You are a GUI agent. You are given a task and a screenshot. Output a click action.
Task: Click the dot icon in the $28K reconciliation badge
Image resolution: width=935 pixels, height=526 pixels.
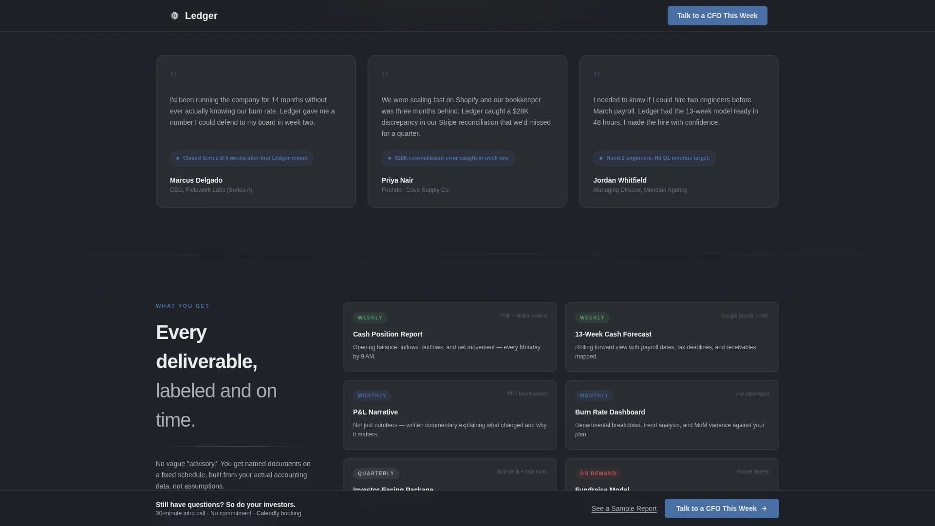coord(389,158)
